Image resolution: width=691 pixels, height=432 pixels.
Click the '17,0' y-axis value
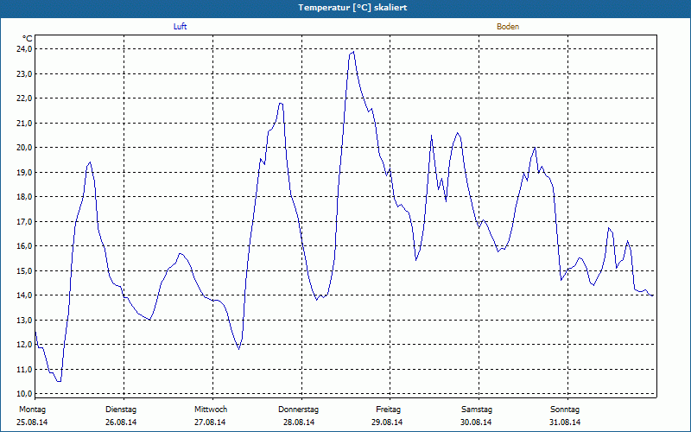[x=24, y=221]
